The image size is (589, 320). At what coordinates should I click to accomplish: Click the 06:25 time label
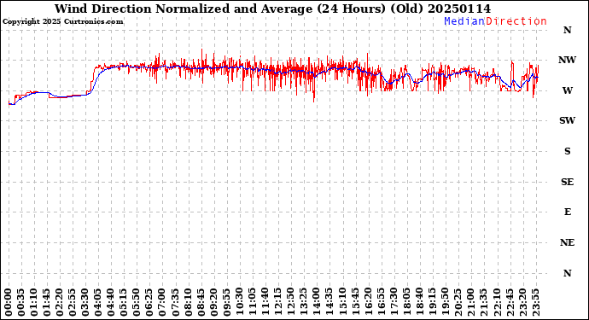tap(149, 302)
